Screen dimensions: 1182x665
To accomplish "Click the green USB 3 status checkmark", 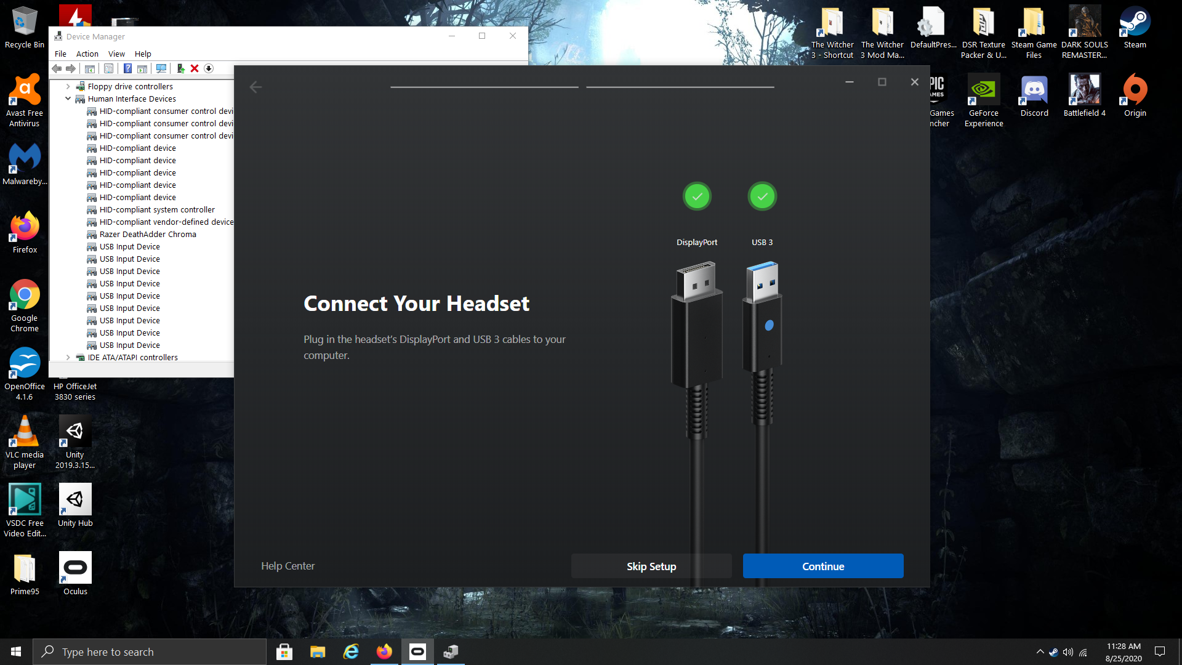I will pyautogui.click(x=762, y=196).
